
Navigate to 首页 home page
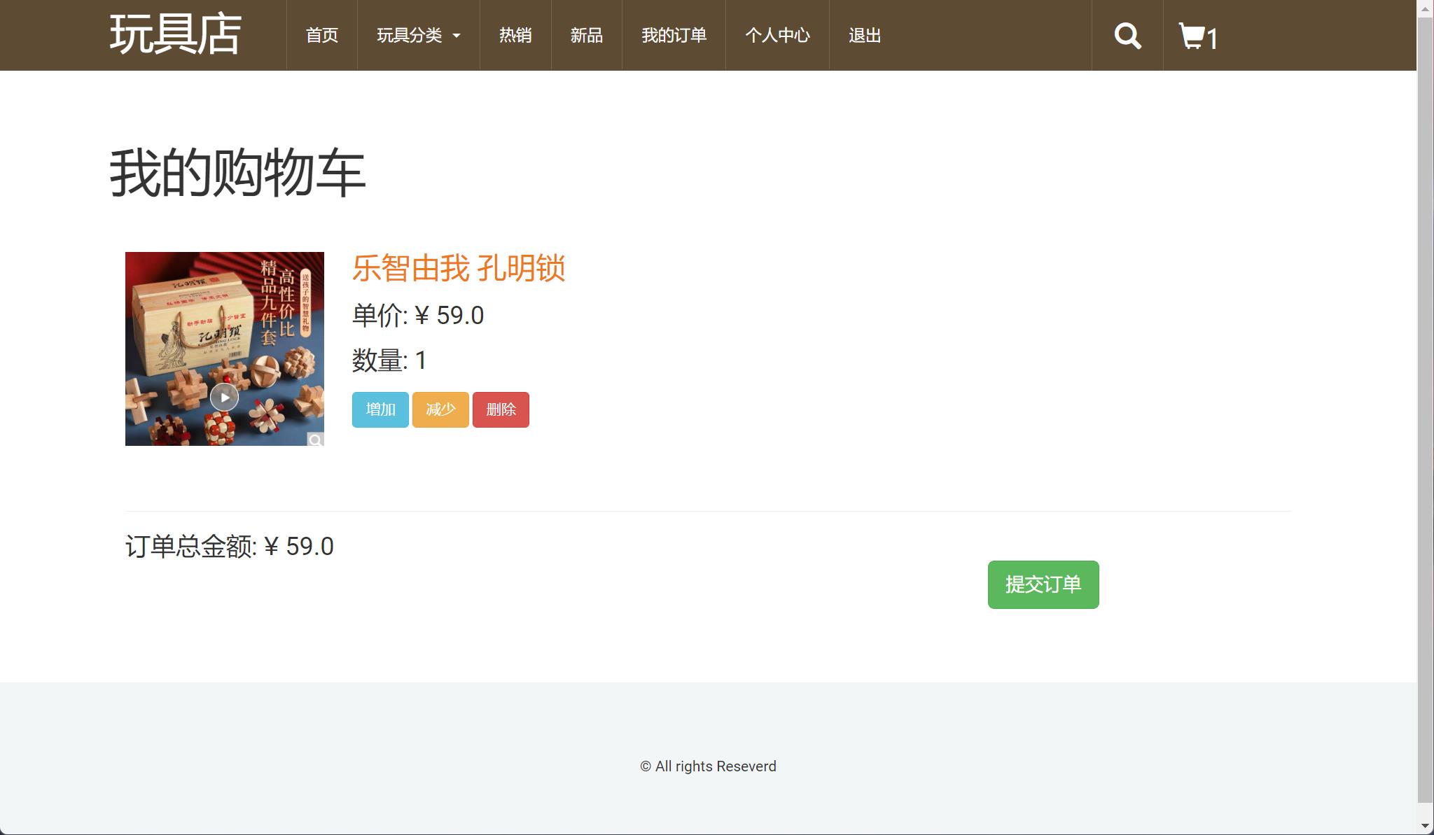[321, 34]
